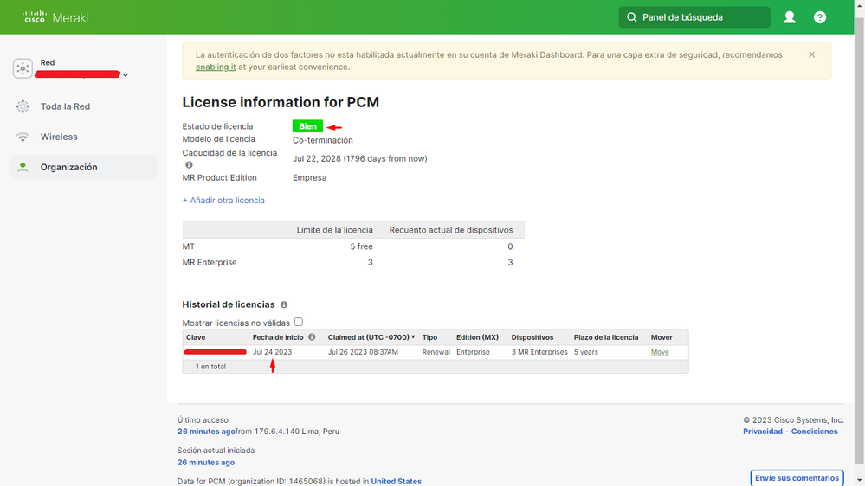The width and height of the screenshot is (865, 486).
Task: Sort by Claimed at (UTC -0700) column
Action: click(371, 337)
